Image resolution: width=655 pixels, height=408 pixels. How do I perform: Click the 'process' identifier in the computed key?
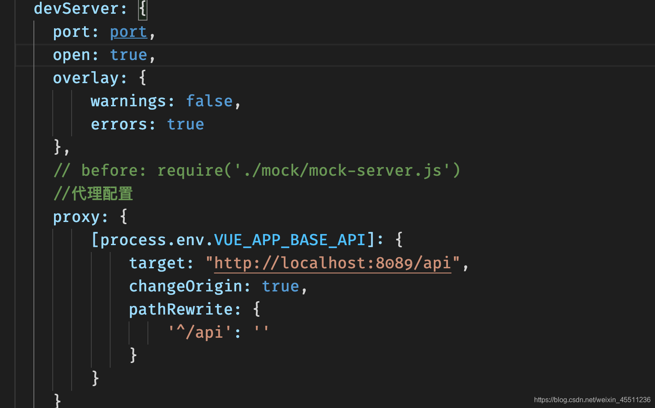coord(133,240)
